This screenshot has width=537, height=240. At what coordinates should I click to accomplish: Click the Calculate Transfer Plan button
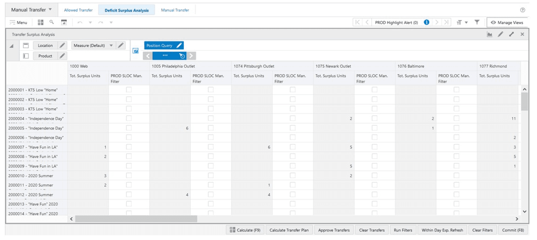pyautogui.click(x=289, y=230)
